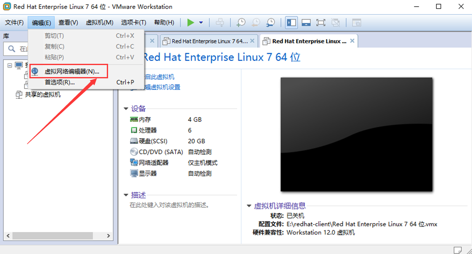Viewport: 472px width, 254px height.
Task: Click the 仅主机模式 network mode value
Action: [x=202, y=163]
